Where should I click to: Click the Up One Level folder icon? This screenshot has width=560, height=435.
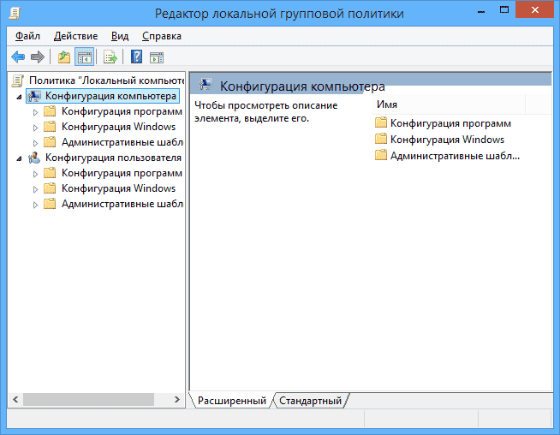63,57
